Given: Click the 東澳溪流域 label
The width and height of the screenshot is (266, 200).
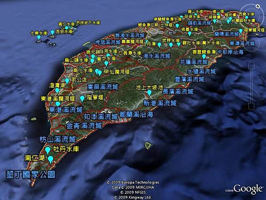Looking at the screenshot, I should [243, 44].
